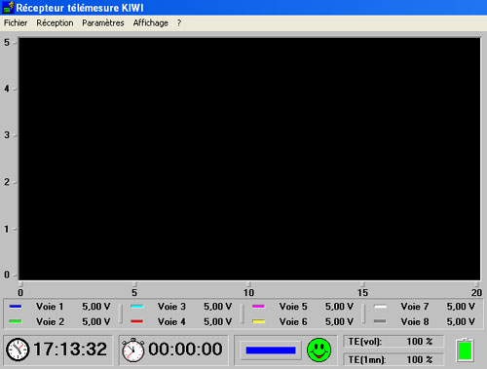Select the yellow Voie 6 color swatch

click(258, 321)
